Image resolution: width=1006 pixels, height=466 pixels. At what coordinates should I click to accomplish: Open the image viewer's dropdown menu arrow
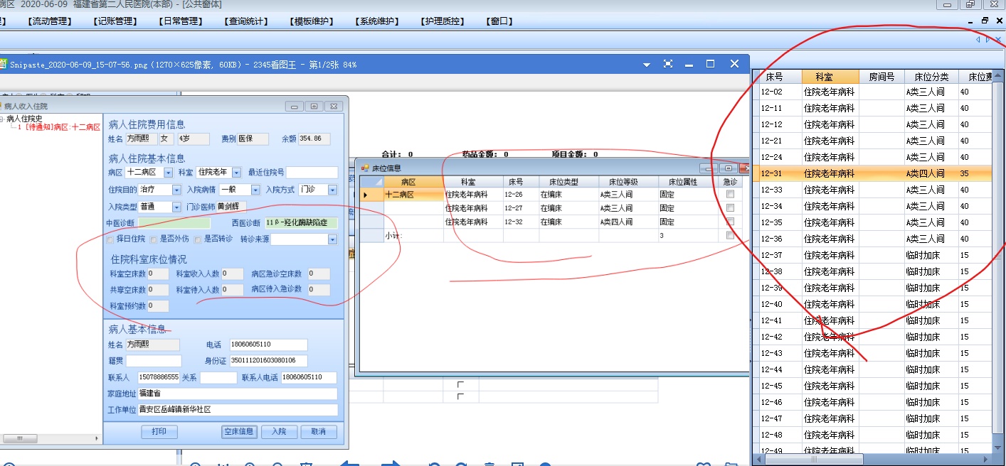[x=646, y=65]
